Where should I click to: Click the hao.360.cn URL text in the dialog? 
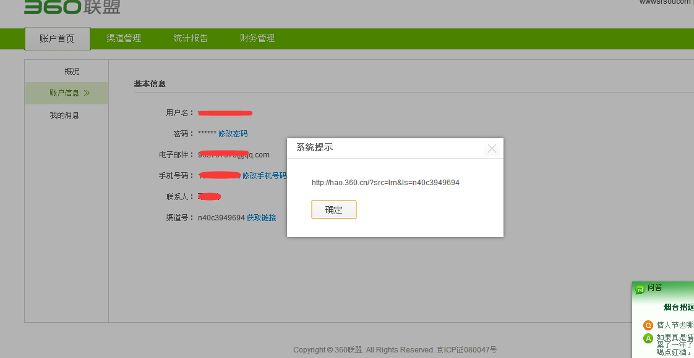[x=385, y=183]
